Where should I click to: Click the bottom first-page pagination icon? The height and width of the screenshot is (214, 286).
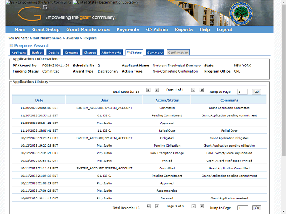click(148, 206)
